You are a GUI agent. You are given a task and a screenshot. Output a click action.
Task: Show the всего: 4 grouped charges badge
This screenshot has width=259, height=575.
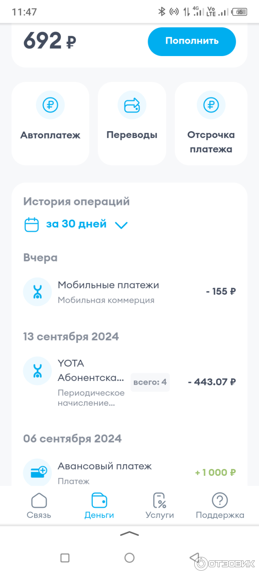point(150,382)
